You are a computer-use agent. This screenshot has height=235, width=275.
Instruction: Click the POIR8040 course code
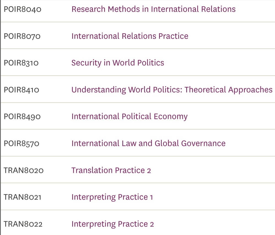(23, 9)
